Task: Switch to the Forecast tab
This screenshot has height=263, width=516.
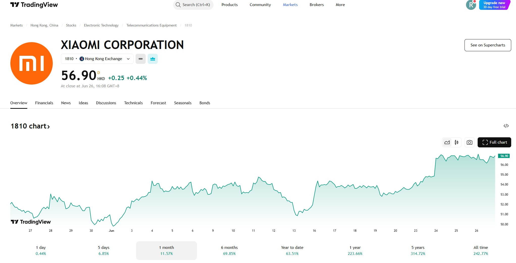Action: click(x=158, y=103)
